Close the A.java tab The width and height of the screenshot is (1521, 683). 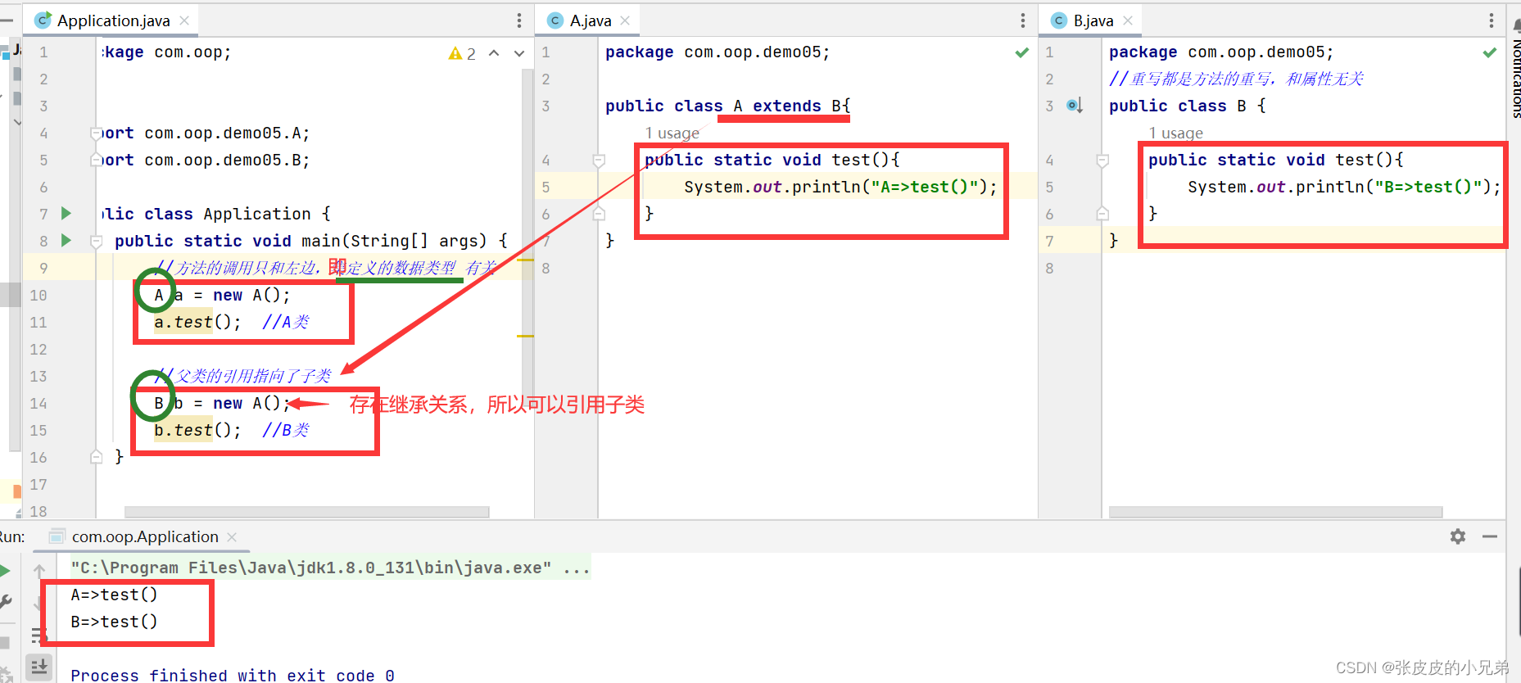coord(625,20)
